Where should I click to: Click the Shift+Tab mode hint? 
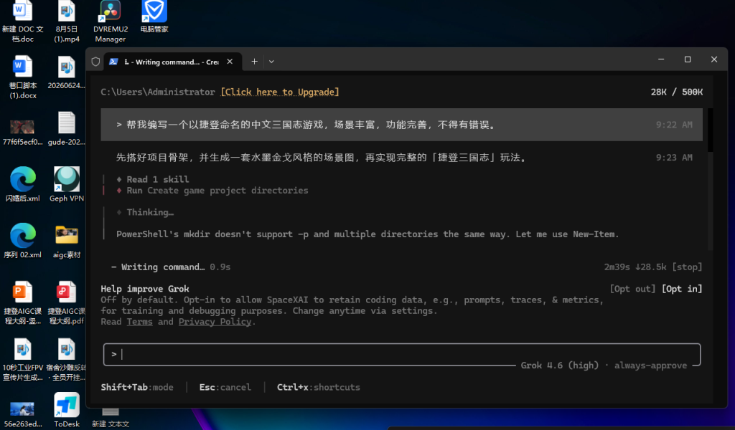pos(137,388)
